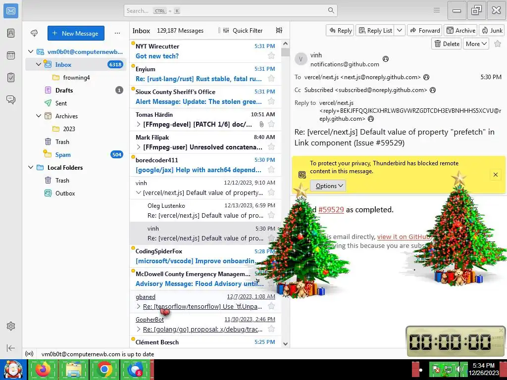507x380 pixels.
Task: Open the Address Book space
Action: tap(11, 33)
